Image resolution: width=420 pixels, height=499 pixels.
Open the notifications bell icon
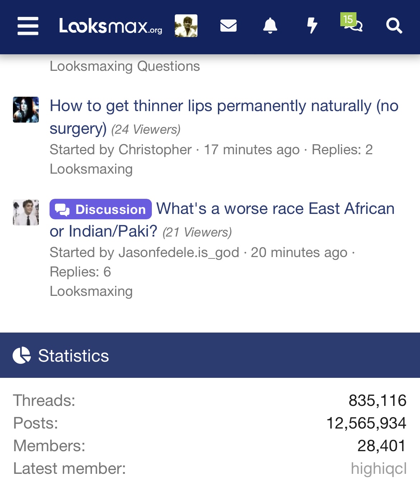270,26
